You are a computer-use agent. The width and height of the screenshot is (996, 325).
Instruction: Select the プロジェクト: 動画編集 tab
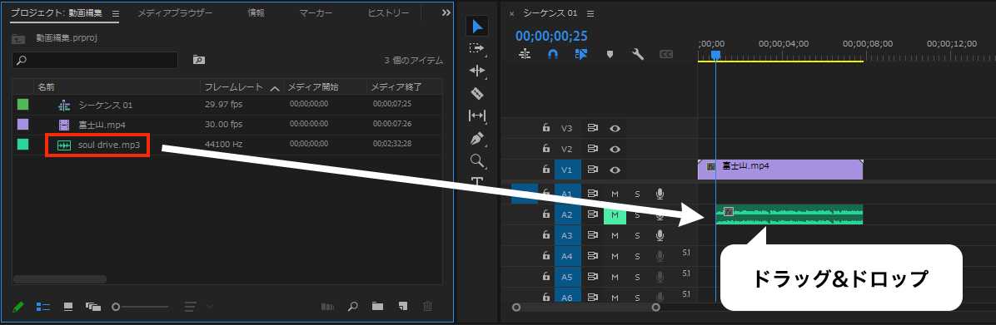point(56,13)
